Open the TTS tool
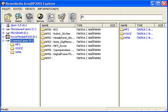Screen dimensions: 168x112 pyautogui.click(x=62, y=18)
